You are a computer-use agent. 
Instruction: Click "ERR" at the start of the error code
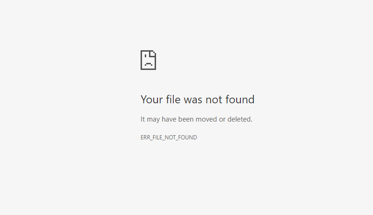pos(145,137)
